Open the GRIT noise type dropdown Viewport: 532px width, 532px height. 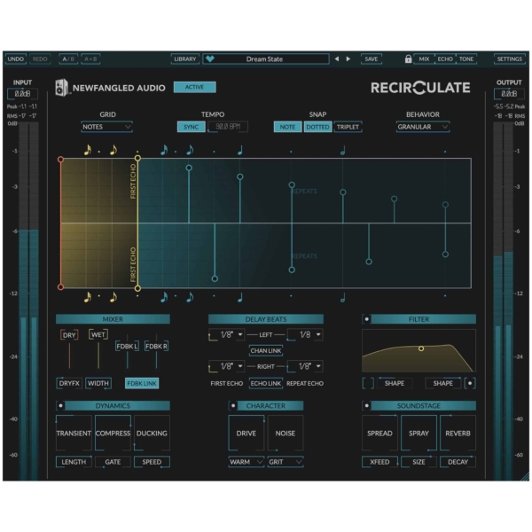(x=285, y=462)
